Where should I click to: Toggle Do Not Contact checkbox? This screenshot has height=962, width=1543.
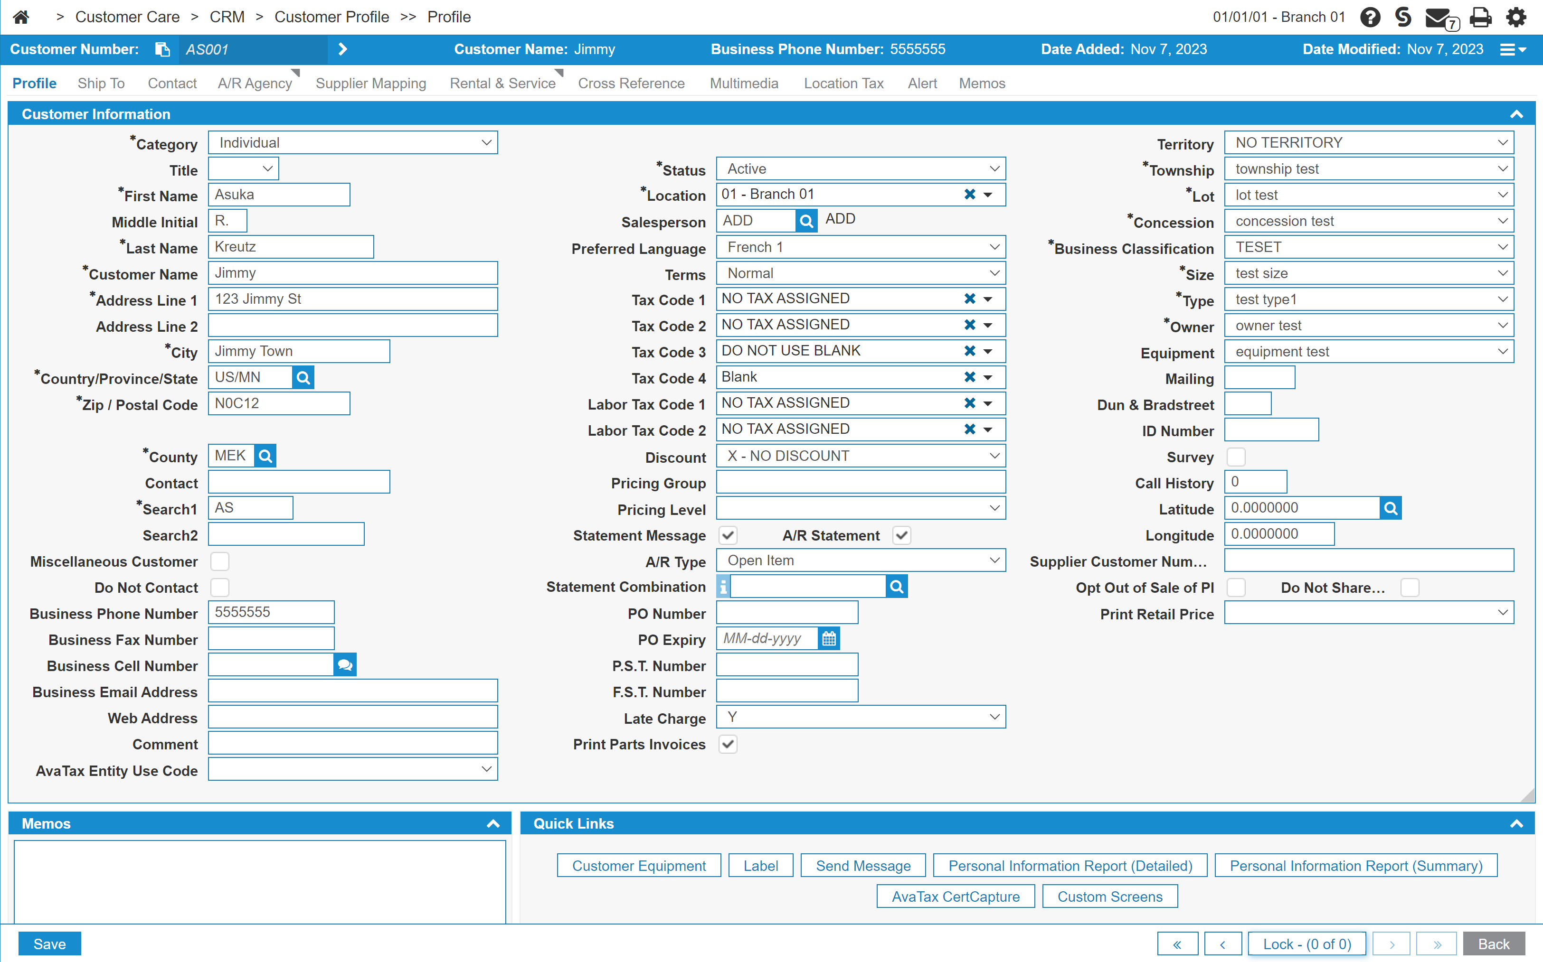tap(219, 587)
